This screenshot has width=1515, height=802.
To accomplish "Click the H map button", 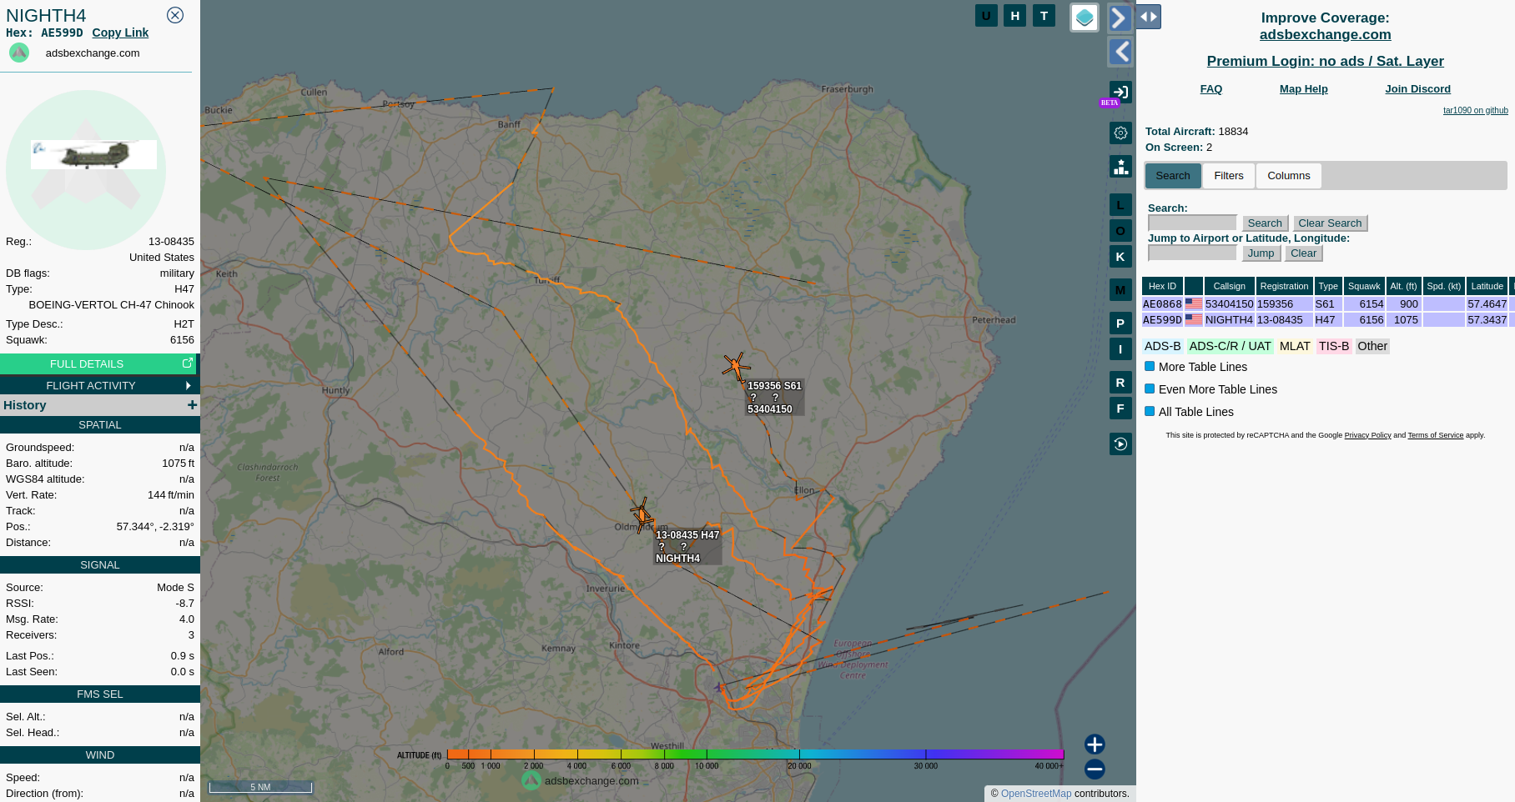I will [x=1014, y=16].
